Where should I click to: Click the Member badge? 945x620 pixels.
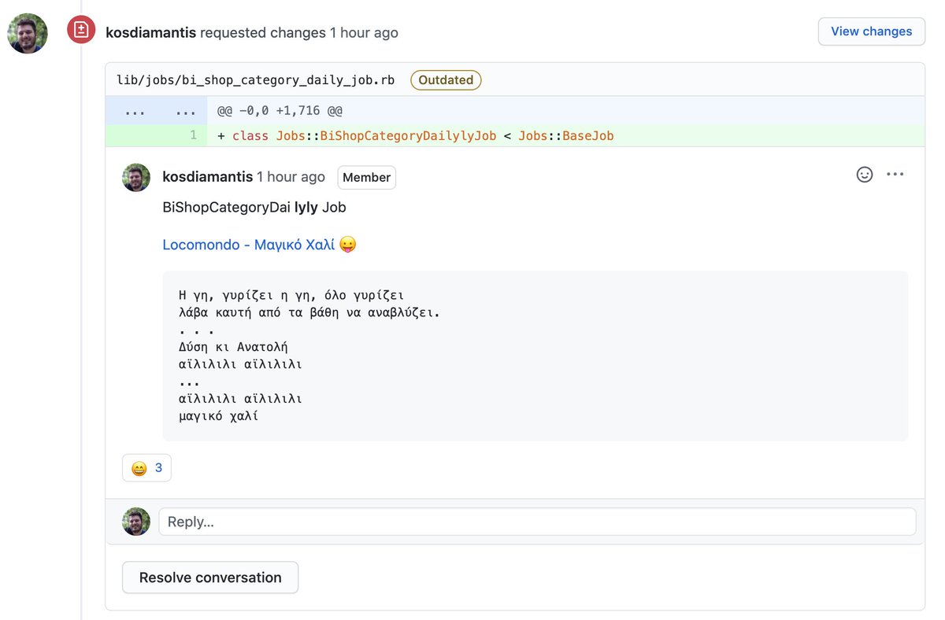pos(367,178)
